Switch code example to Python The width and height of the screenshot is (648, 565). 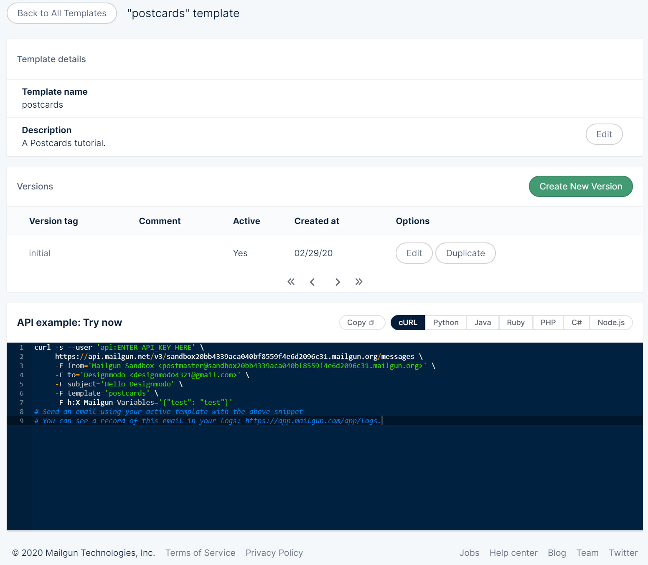pyautogui.click(x=446, y=323)
